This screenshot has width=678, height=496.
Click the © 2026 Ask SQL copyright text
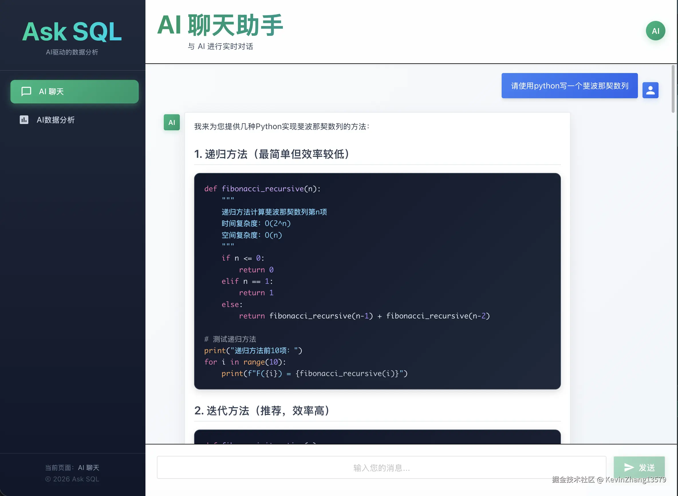pos(72,479)
